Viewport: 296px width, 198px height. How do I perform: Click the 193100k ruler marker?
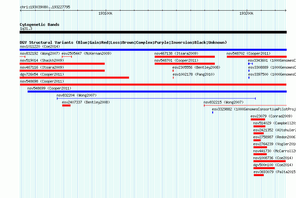tap(105, 13)
